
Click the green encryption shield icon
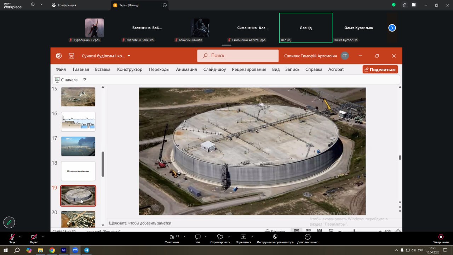tap(394, 5)
